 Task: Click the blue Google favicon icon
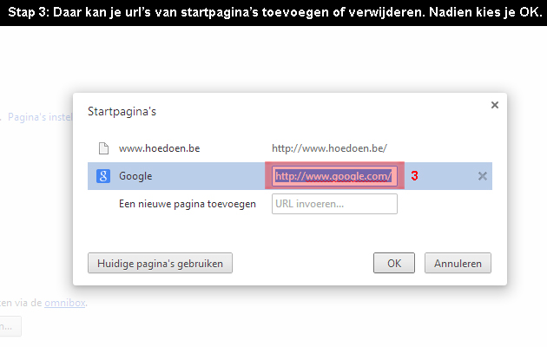click(x=103, y=176)
